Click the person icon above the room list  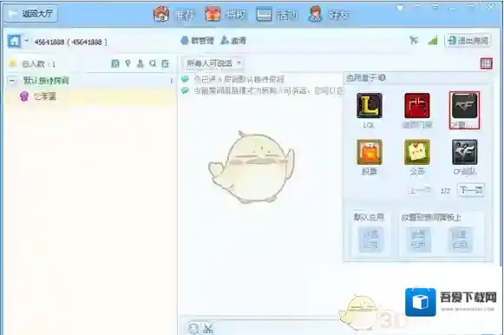141,63
